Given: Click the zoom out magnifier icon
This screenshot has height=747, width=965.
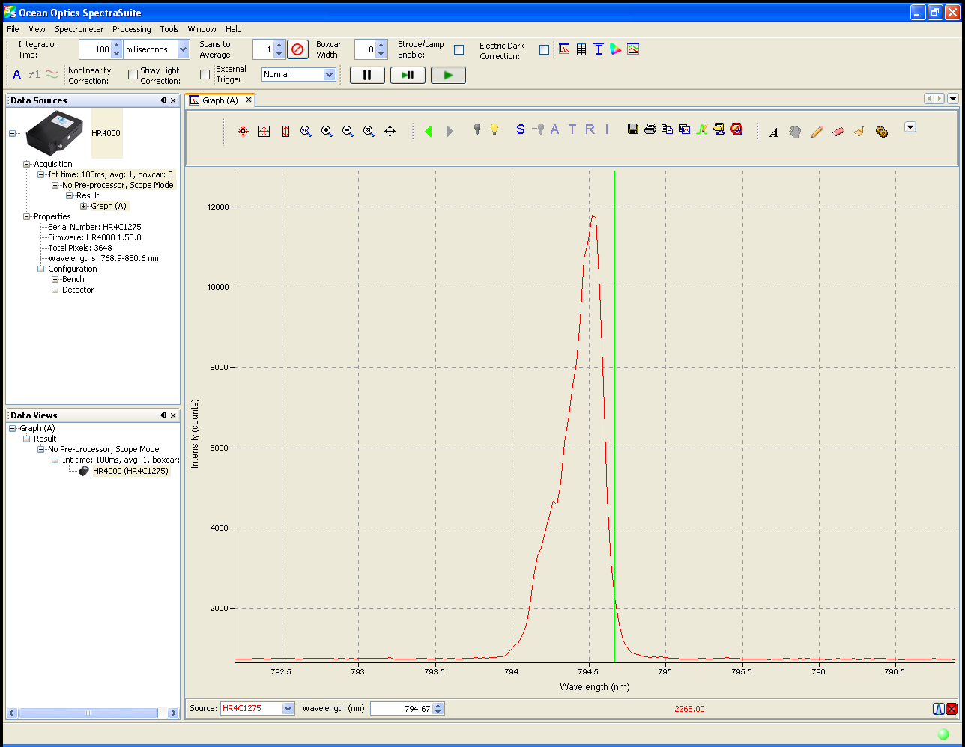Looking at the screenshot, I should 348,131.
